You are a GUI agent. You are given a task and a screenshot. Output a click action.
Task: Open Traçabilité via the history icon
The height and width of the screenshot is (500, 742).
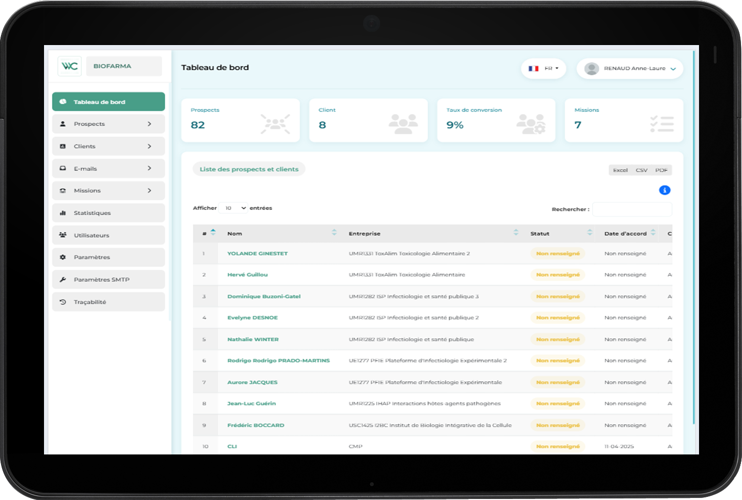coord(62,301)
